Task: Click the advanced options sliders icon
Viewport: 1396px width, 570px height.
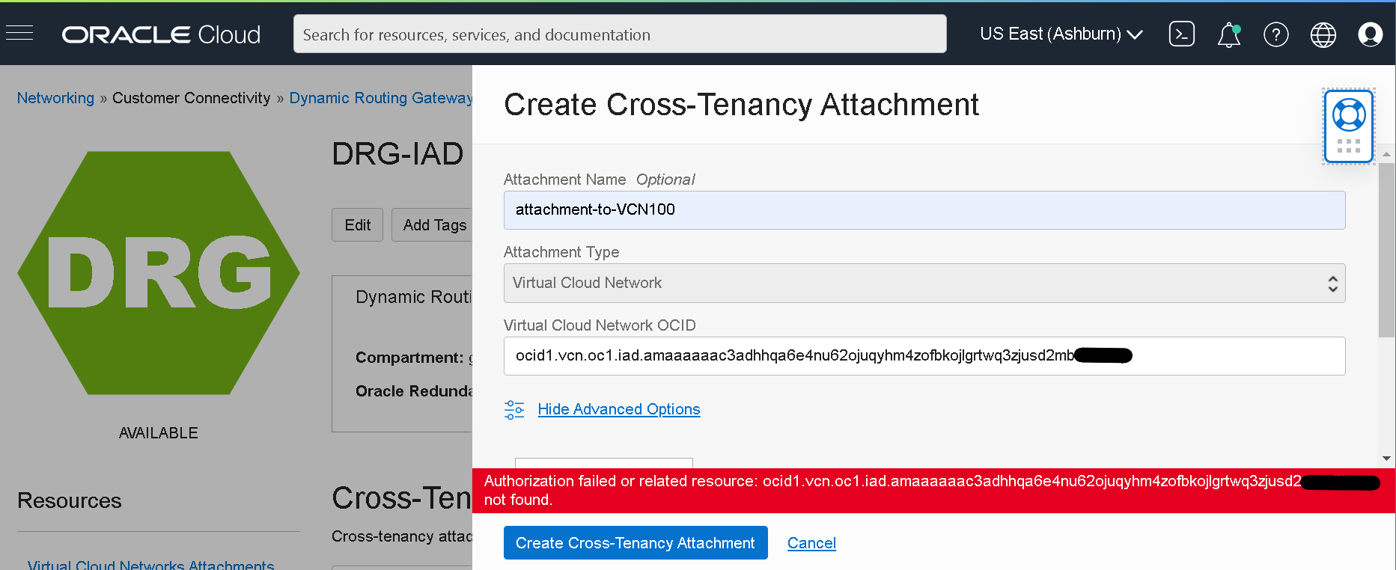Action: pos(514,410)
